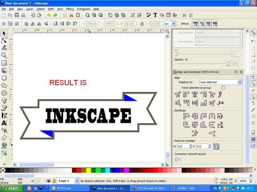This screenshot has width=257, height=192.
Task: Click the Paste clipboard icon
Action: point(78,15)
